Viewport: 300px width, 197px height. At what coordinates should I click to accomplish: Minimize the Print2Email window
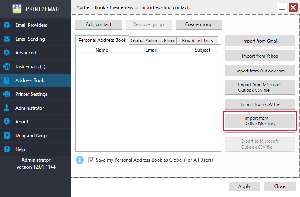pos(282,7)
